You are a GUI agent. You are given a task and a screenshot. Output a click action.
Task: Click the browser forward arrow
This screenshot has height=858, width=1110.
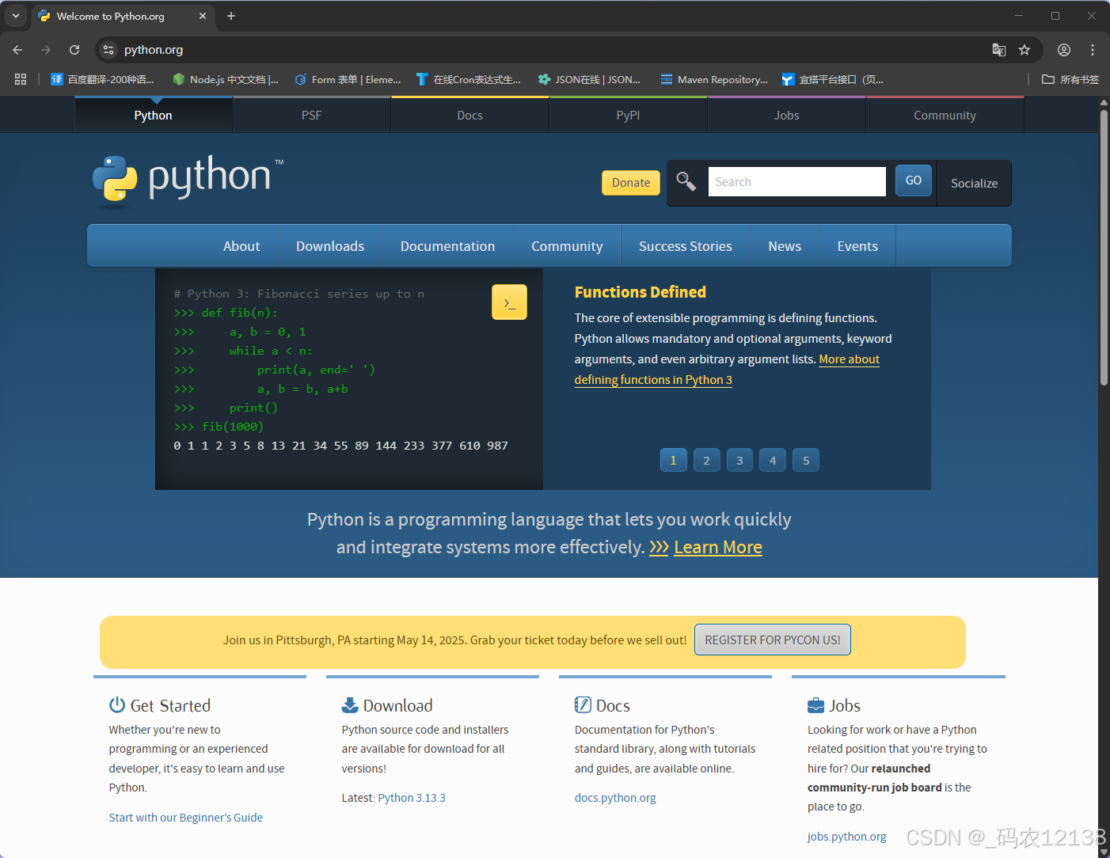coord(46,50)
